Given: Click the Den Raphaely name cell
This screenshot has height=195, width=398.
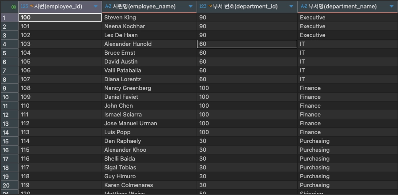Looking at the screenshot, I should click(149, 141).
